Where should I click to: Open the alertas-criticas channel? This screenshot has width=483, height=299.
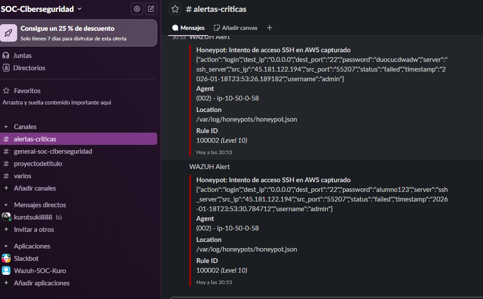[79, 139]
